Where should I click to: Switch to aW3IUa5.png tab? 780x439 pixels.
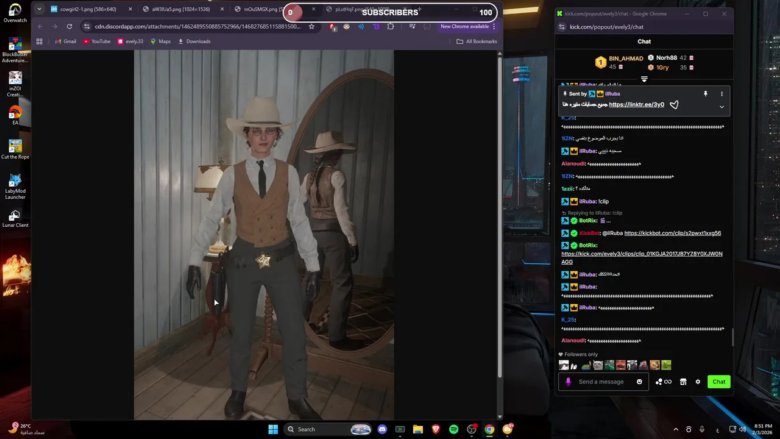click(x=180, y=9)
